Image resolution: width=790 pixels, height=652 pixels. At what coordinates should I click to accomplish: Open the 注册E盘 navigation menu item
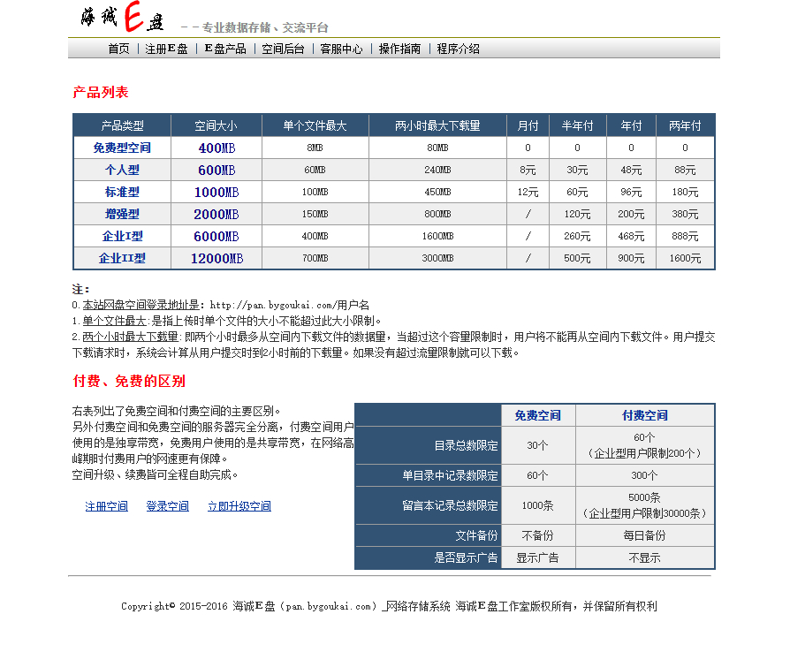[162, 49]
